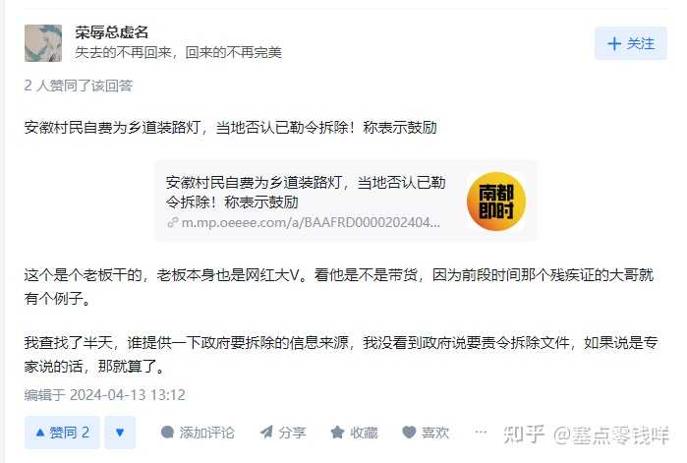
Task: Open 荣辱总虚名 avatar picture
Action: coord(43,43)
